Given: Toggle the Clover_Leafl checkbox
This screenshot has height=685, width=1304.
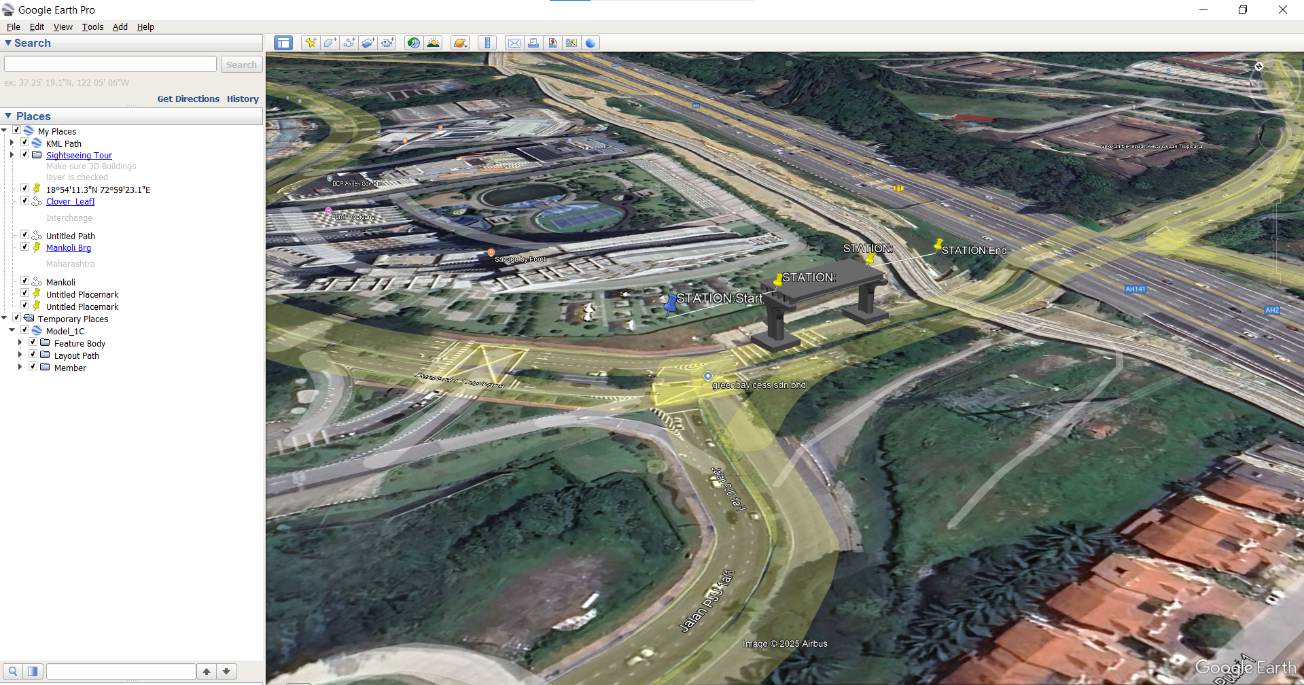Looking at the screenshot, I should click(24, 200).
